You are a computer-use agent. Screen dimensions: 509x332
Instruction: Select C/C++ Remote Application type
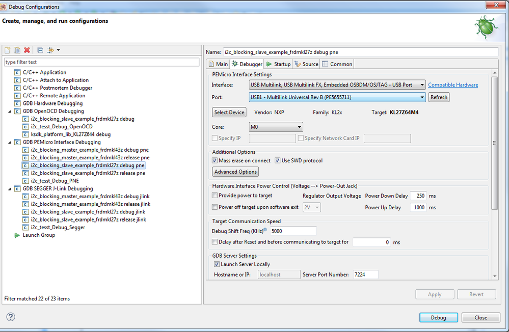(54, 96)
